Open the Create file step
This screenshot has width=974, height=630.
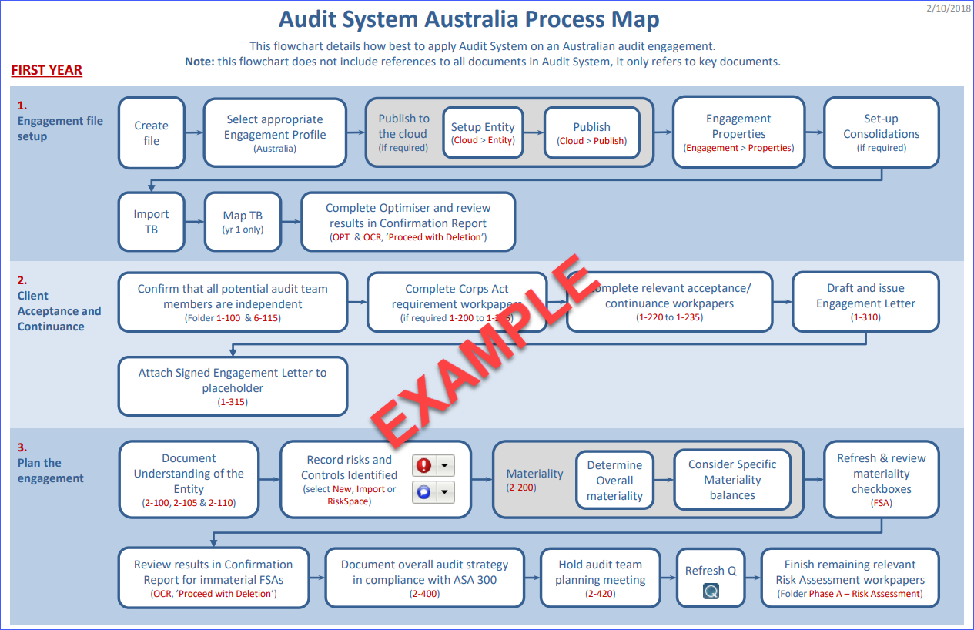click(x=151, y=132)
